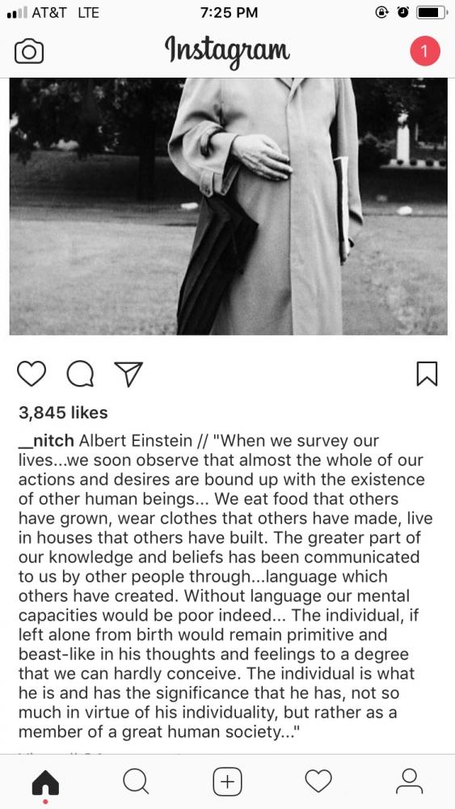
Task: Open the camera icon in header
Action: tap(29, 52)
